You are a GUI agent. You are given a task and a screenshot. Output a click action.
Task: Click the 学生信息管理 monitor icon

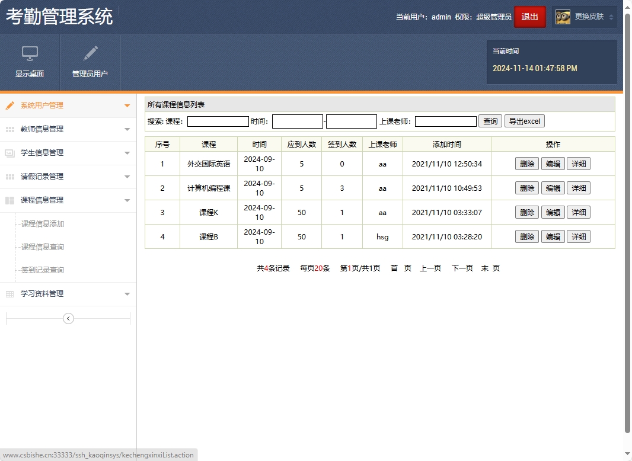tap(11, 153)
